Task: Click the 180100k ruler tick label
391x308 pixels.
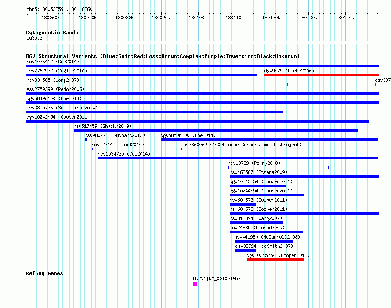Action: point(198,18)
